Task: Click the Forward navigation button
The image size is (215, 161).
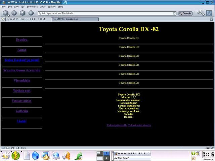Action: point(14,13)
